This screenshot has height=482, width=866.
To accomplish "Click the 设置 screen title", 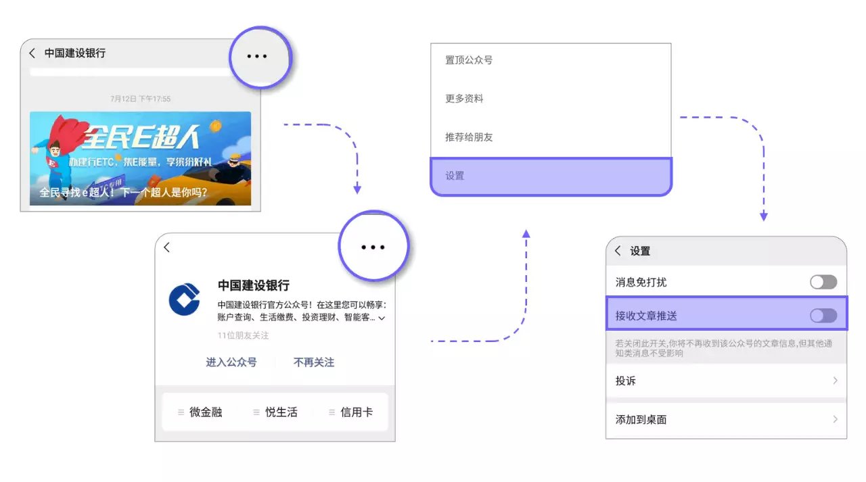I will coord(640,251).
